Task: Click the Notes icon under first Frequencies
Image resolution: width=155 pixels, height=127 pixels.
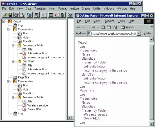Action: [x=20, y=37]
